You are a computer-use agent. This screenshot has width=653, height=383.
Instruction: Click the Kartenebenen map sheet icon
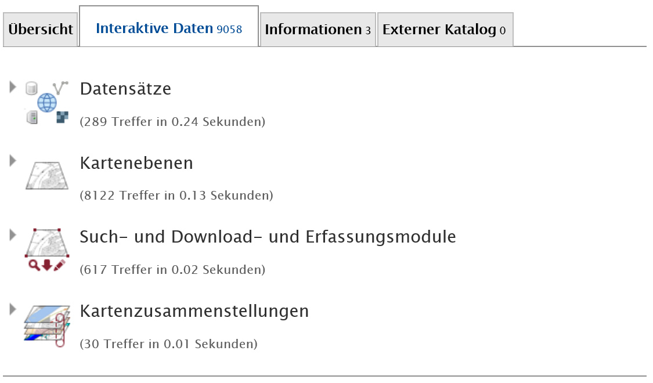(46, 176)
